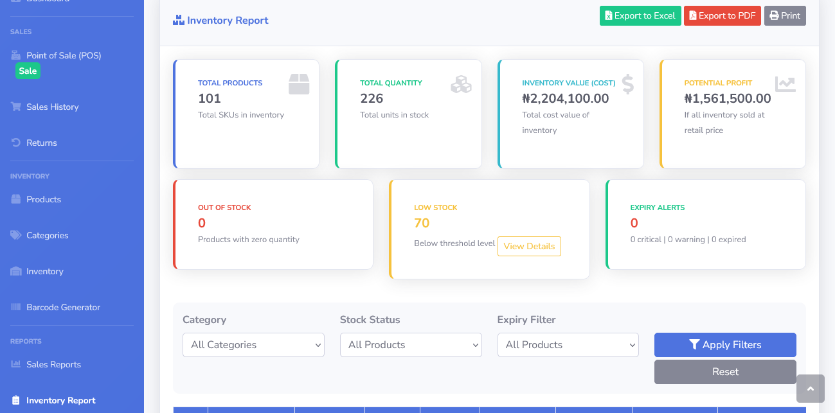Click the Returns undo arrow icon
The width and height of the screenshot is (835, 413).
tap(16, 143)
